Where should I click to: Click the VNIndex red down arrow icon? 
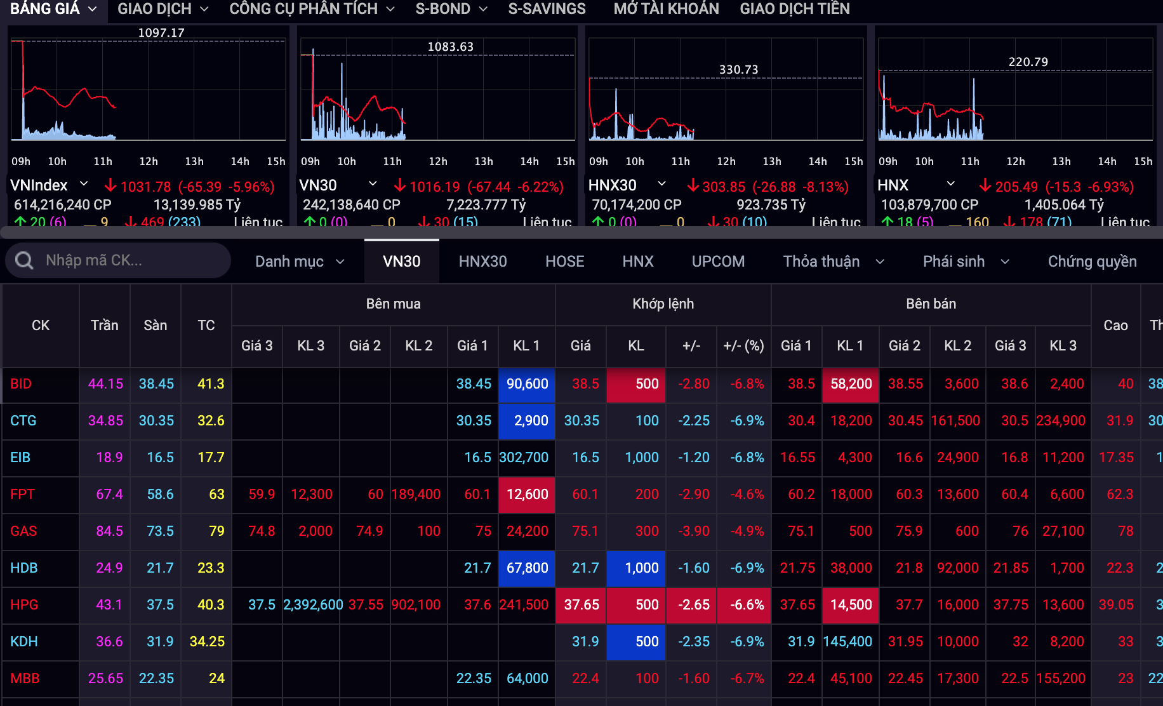pyautogui.click(x=110, y=185)
